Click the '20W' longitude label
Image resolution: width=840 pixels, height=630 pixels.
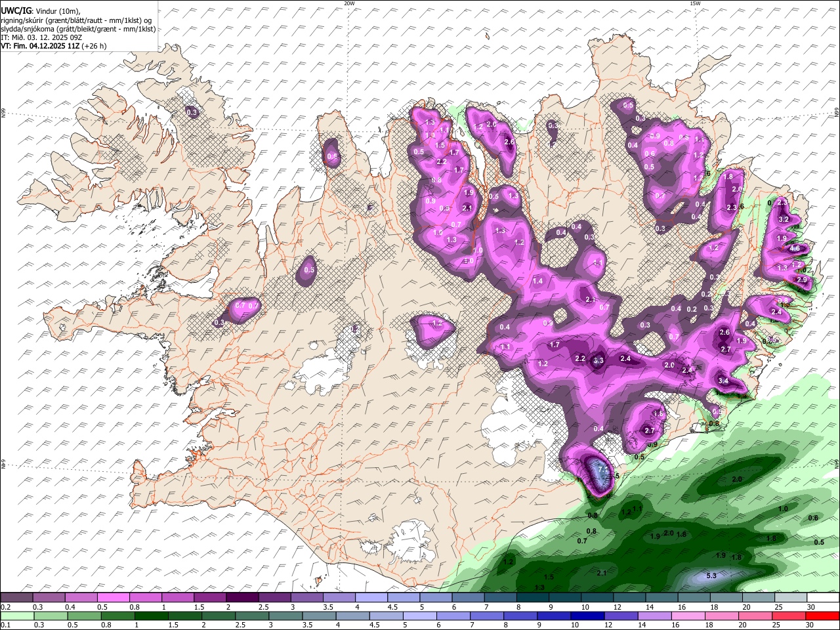pos(349,3)
